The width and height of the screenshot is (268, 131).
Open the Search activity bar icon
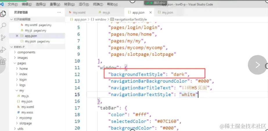pos(3,26)
